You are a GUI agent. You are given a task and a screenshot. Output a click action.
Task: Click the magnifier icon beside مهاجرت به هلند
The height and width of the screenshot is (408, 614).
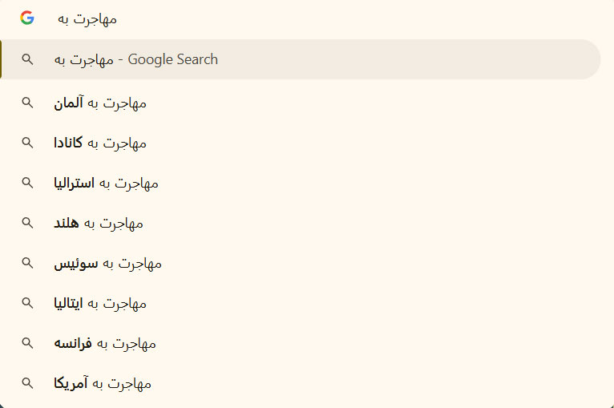pyautogui.click(x=27, y=223)
